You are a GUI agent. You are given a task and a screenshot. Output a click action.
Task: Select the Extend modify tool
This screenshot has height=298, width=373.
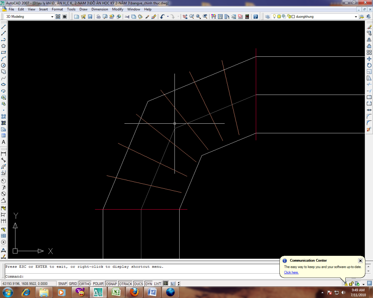click(x=369, y=91)
